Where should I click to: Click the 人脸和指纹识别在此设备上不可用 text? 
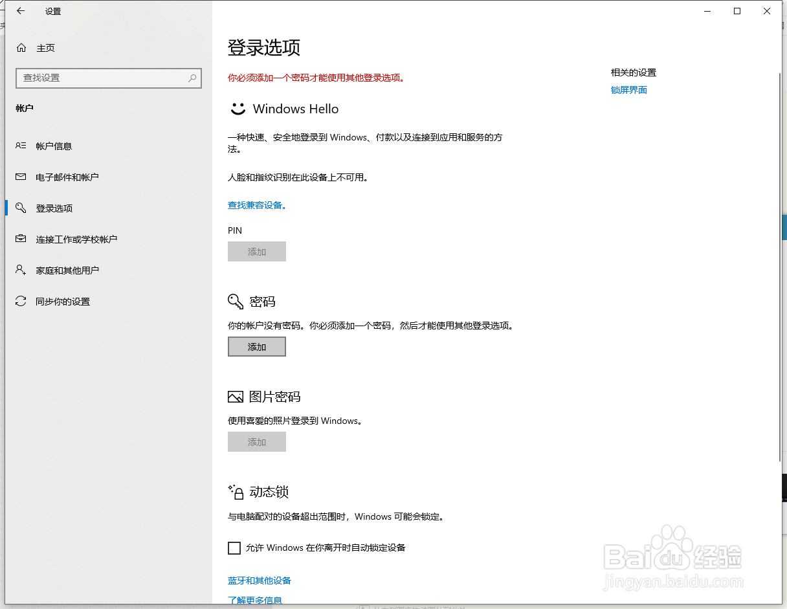tap(298, 177)
